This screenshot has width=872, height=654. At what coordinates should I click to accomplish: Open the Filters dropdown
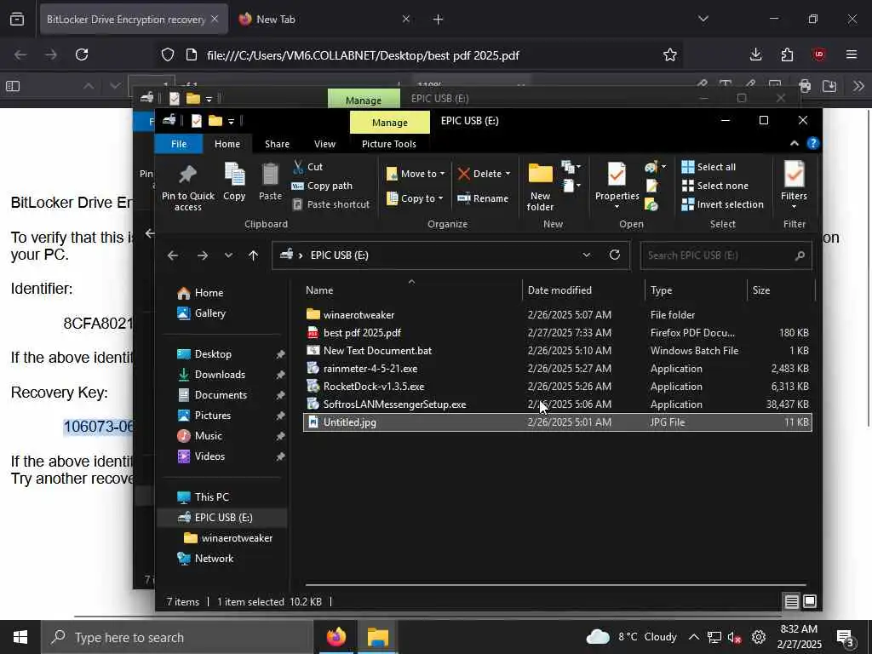point(794,185)
